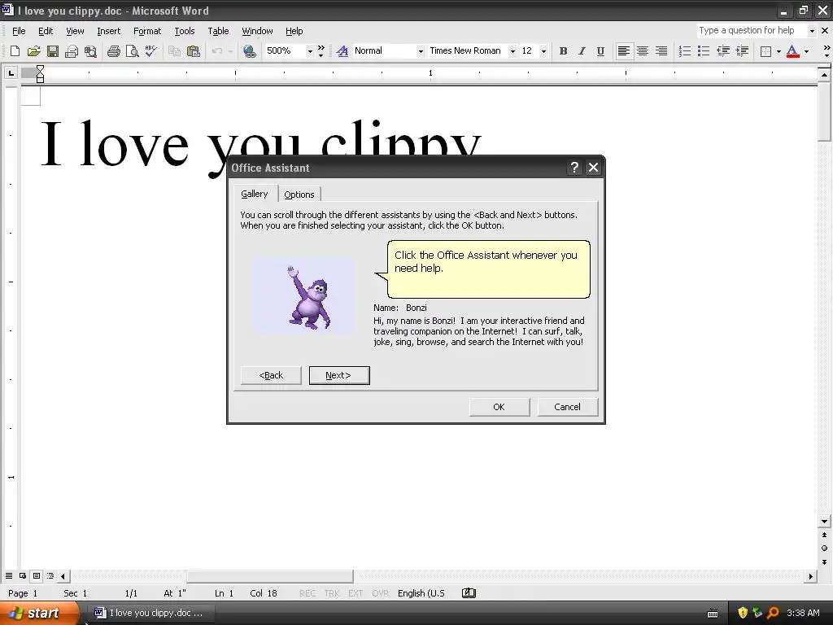Click the E-mail envelope toolbar icon

[72, 51]
